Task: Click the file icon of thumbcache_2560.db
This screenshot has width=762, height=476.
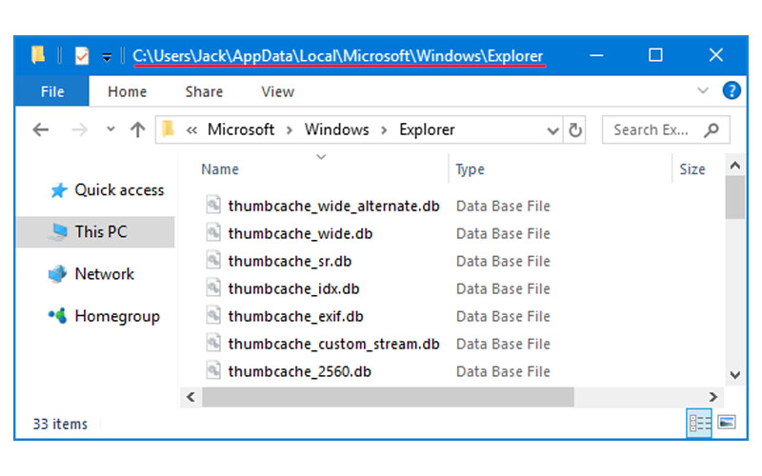Action: click(213, 370)
